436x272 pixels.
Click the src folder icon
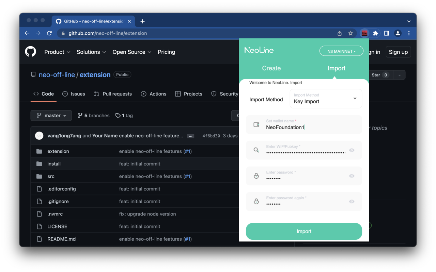point(39,176)
